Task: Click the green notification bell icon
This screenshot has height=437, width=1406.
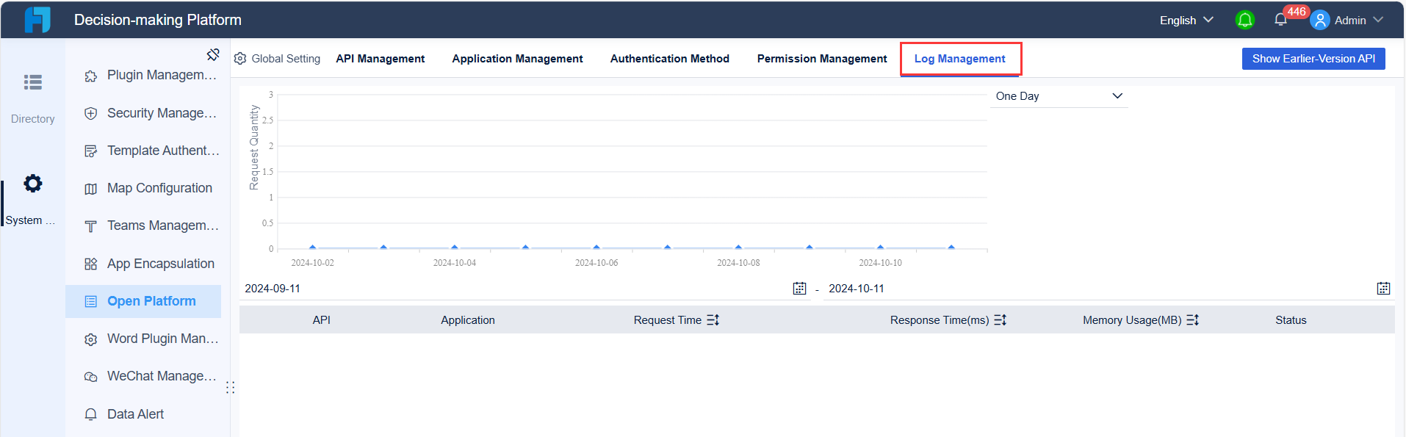Action: pos(1245,20)
